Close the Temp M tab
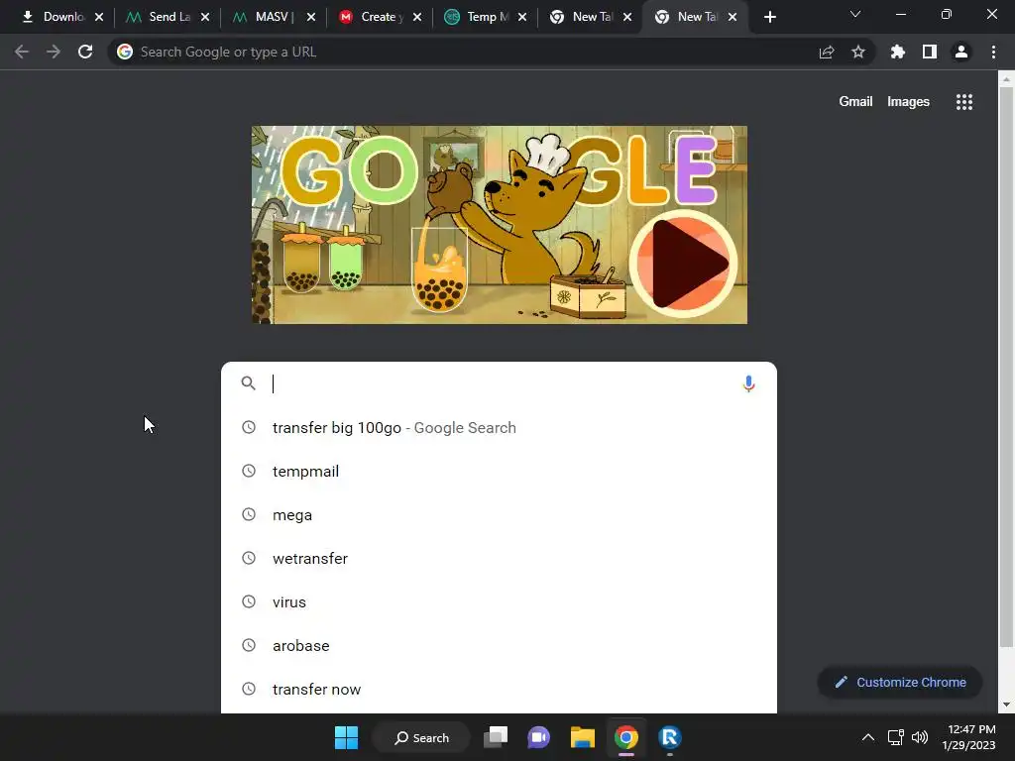Viewport: 1015px width, 761px height. [x=522, y=17]
